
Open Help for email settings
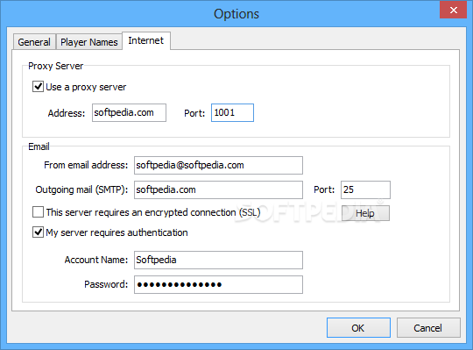pyautogui.click(x=365, y=213)
